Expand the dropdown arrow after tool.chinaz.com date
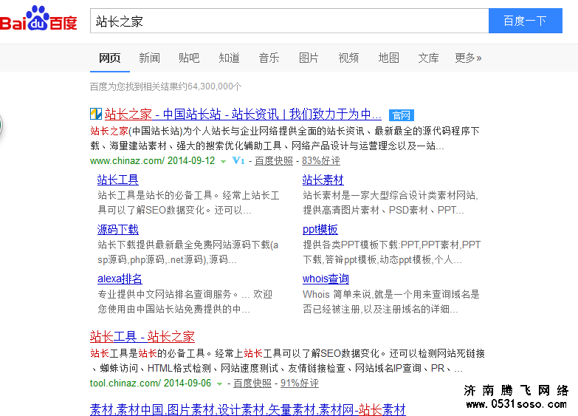The image size is (578, 416). [x=219, y=384]
